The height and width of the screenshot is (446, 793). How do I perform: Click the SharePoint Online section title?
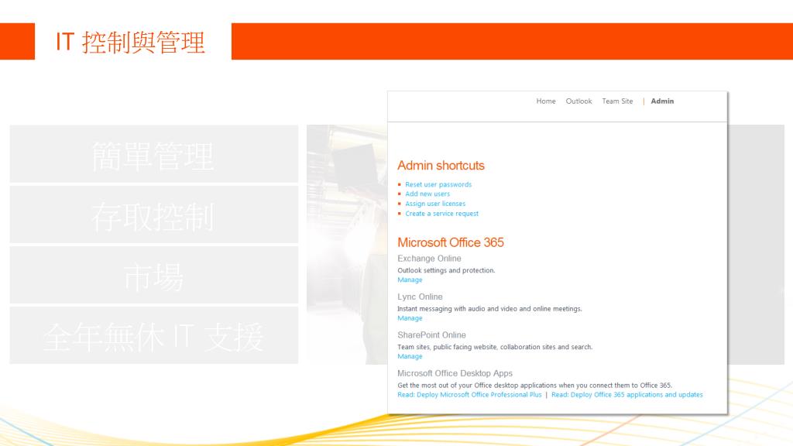pyautogui.click(x=431, y=335)
